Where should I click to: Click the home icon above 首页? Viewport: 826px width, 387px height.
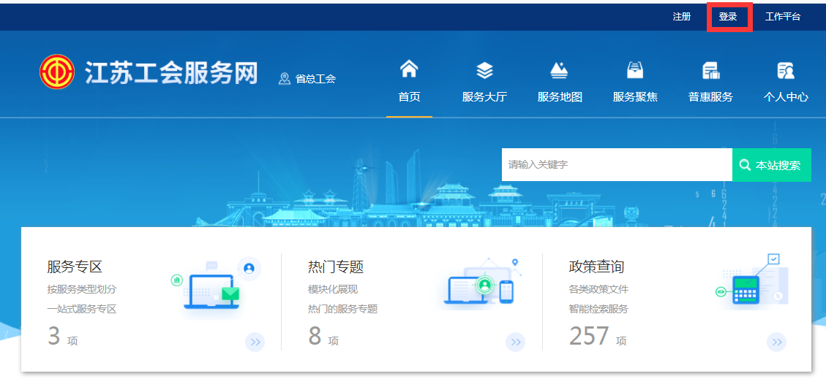[x=409, y=69]
